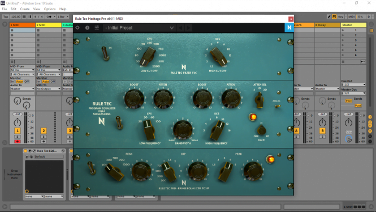376x212 pixels.
Task: Set track 1 monitor to Auto
Action: click(x=19, y=82)
